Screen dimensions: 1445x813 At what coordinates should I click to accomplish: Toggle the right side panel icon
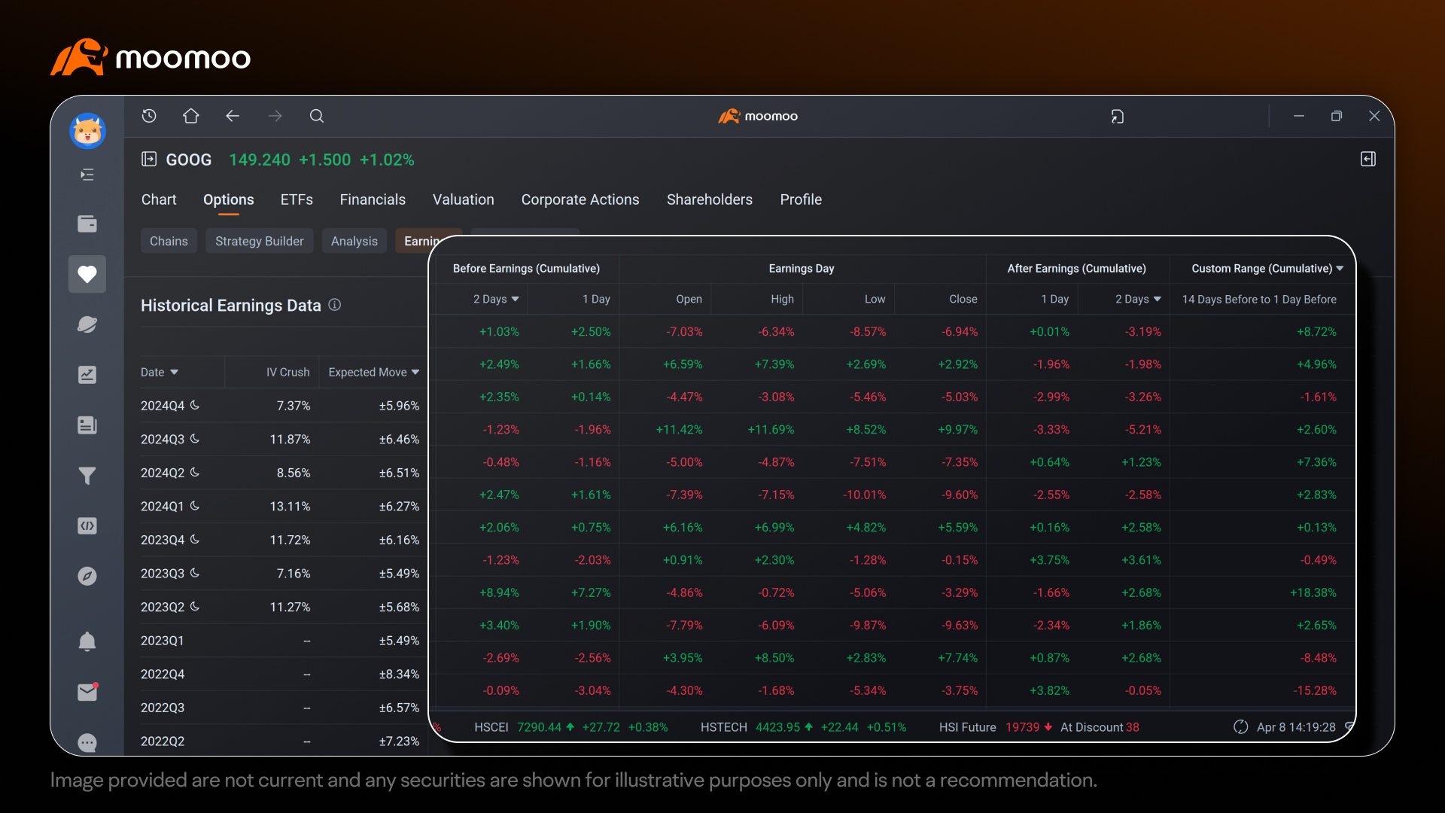pyautogui.click(x=1368, y=159)
